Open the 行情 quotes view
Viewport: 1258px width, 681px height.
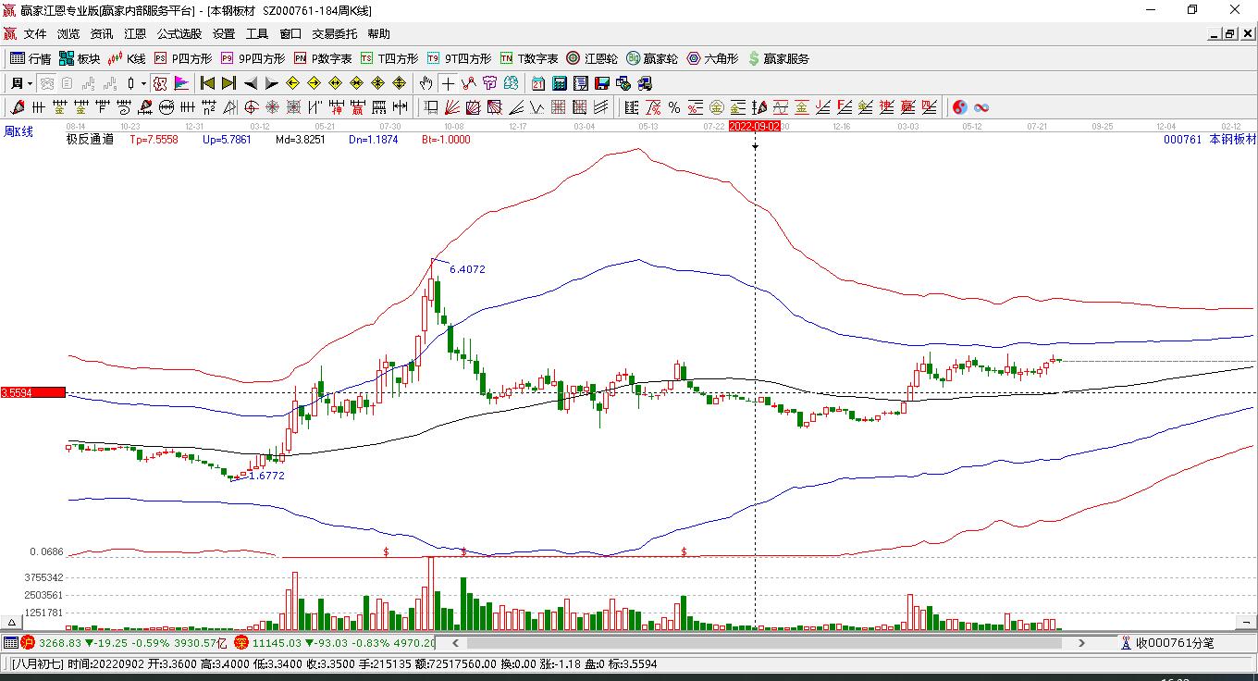coord(31,58)
